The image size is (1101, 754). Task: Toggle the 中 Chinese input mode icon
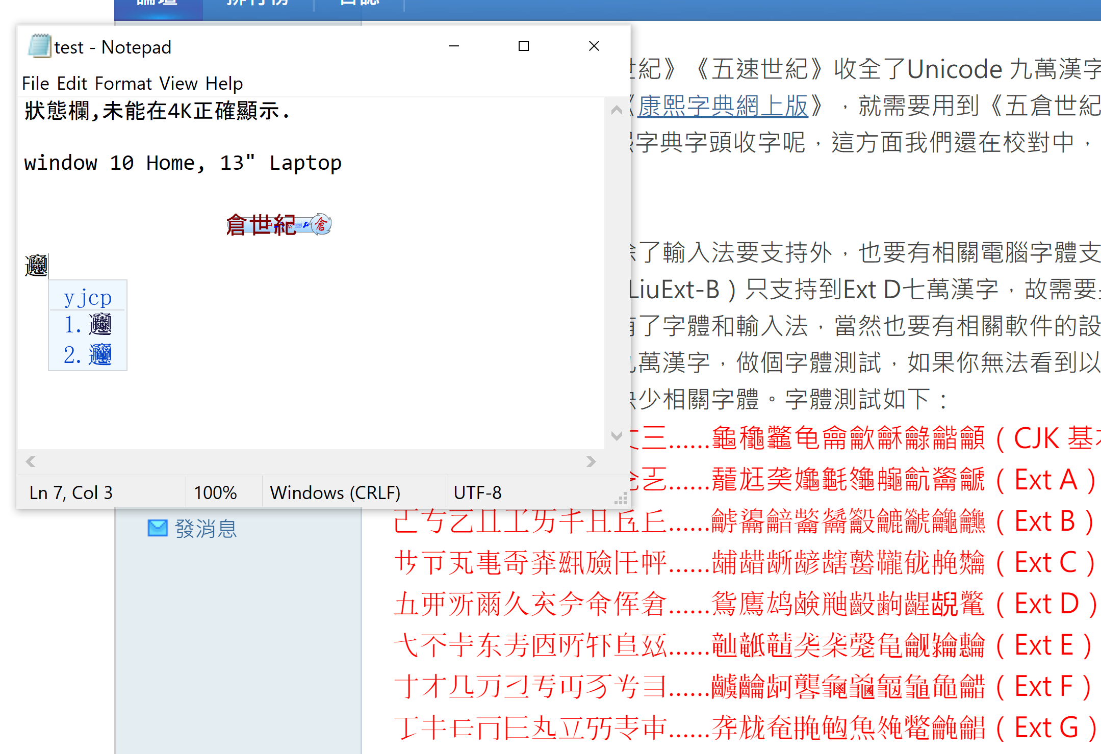[270, 225]
